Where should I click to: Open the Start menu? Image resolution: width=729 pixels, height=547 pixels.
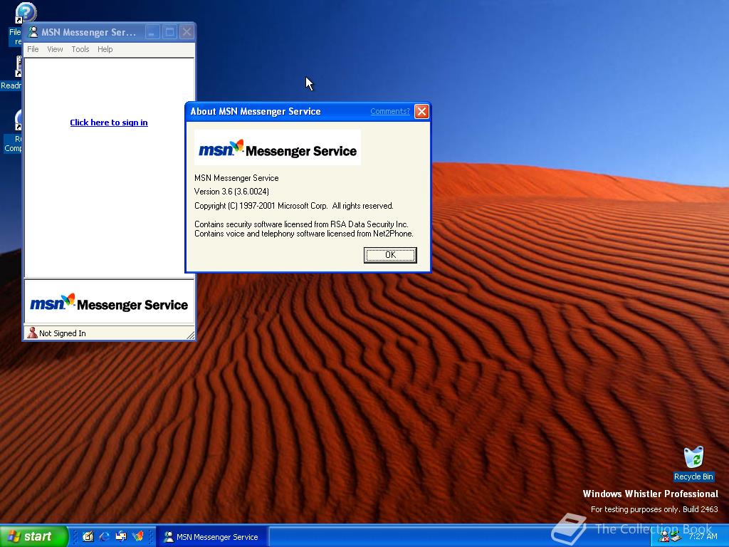tap(34, 536)
